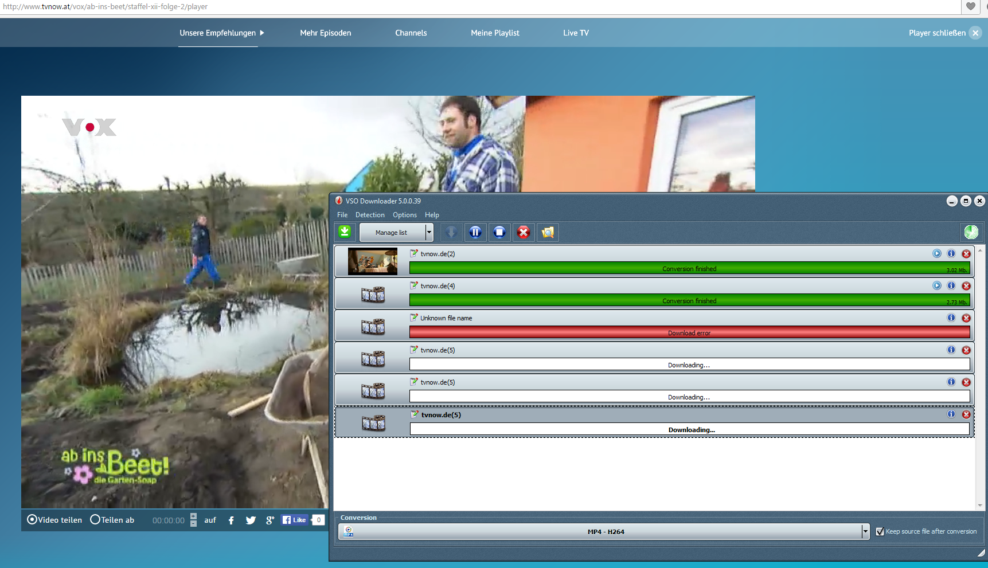988x568 pixels.
Task: Click the Facebook Like button
Action: click(295, 520)
